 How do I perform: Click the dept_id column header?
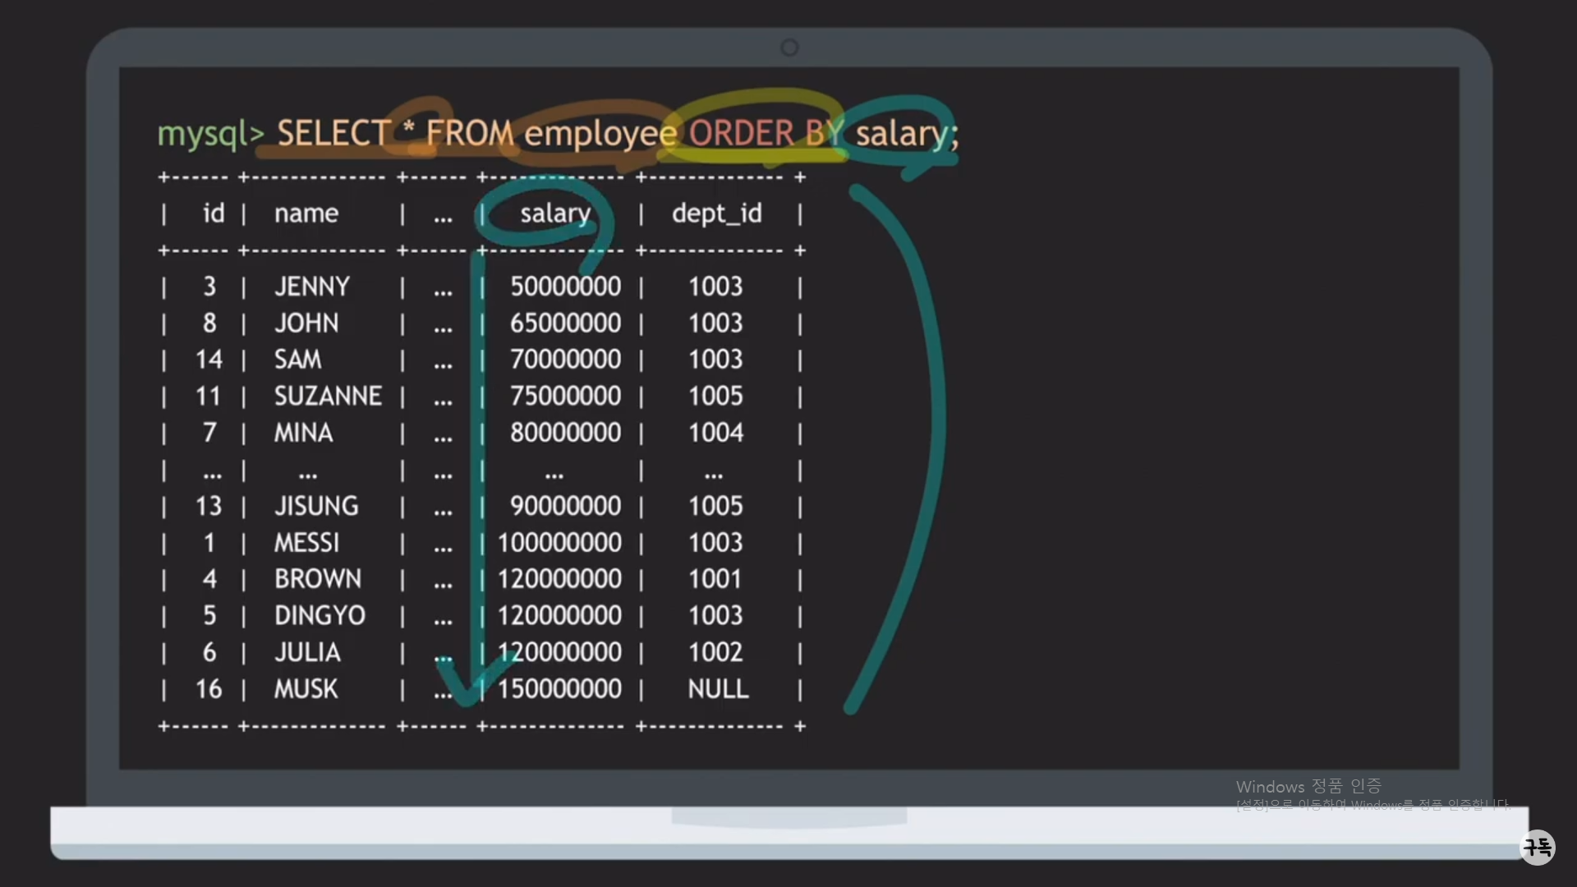(x=716, y=214)
